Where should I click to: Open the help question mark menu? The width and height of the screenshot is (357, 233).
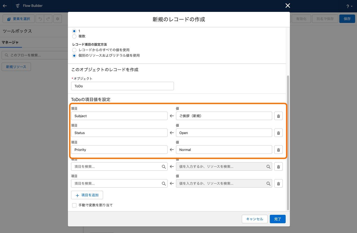click(x=349, y=6)
